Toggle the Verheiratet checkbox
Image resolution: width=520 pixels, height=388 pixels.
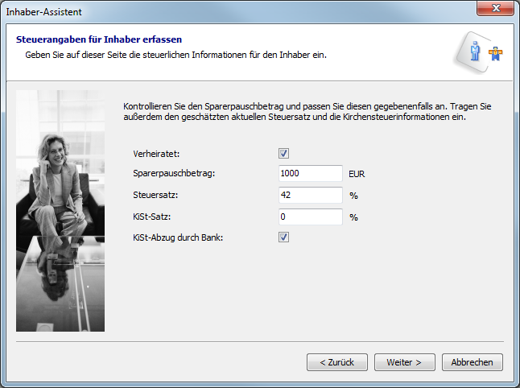click(283, 153)
